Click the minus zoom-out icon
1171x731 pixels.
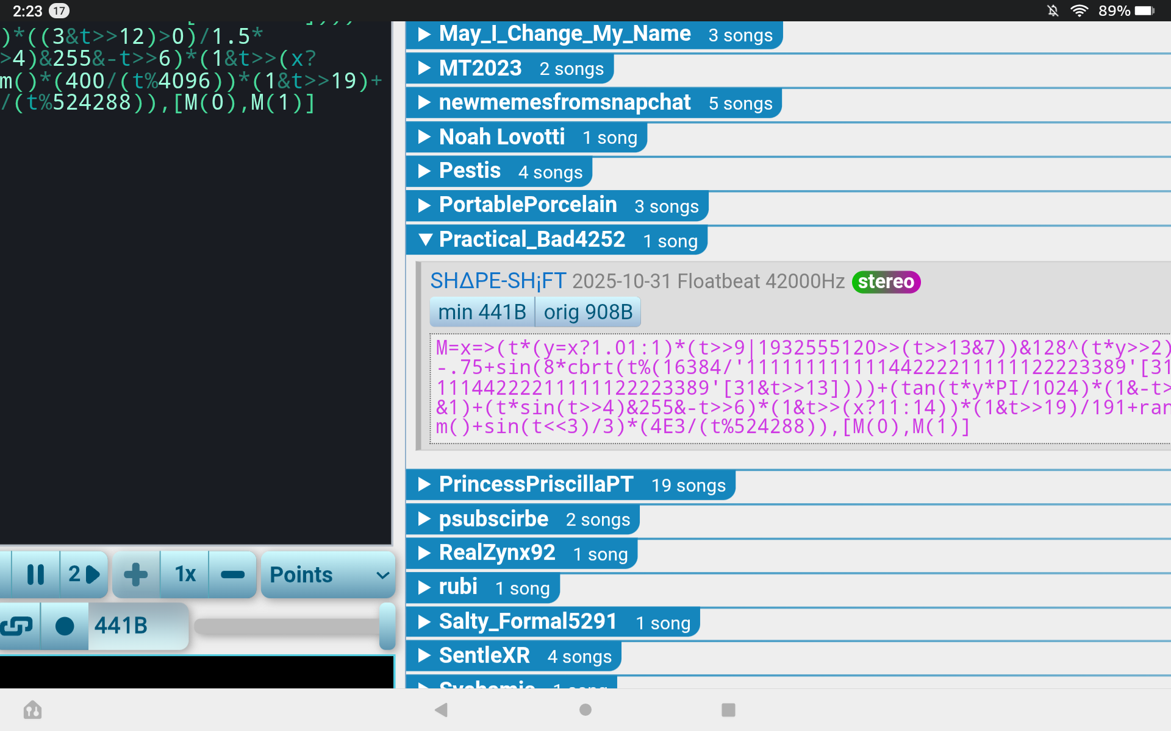point(232,574)
